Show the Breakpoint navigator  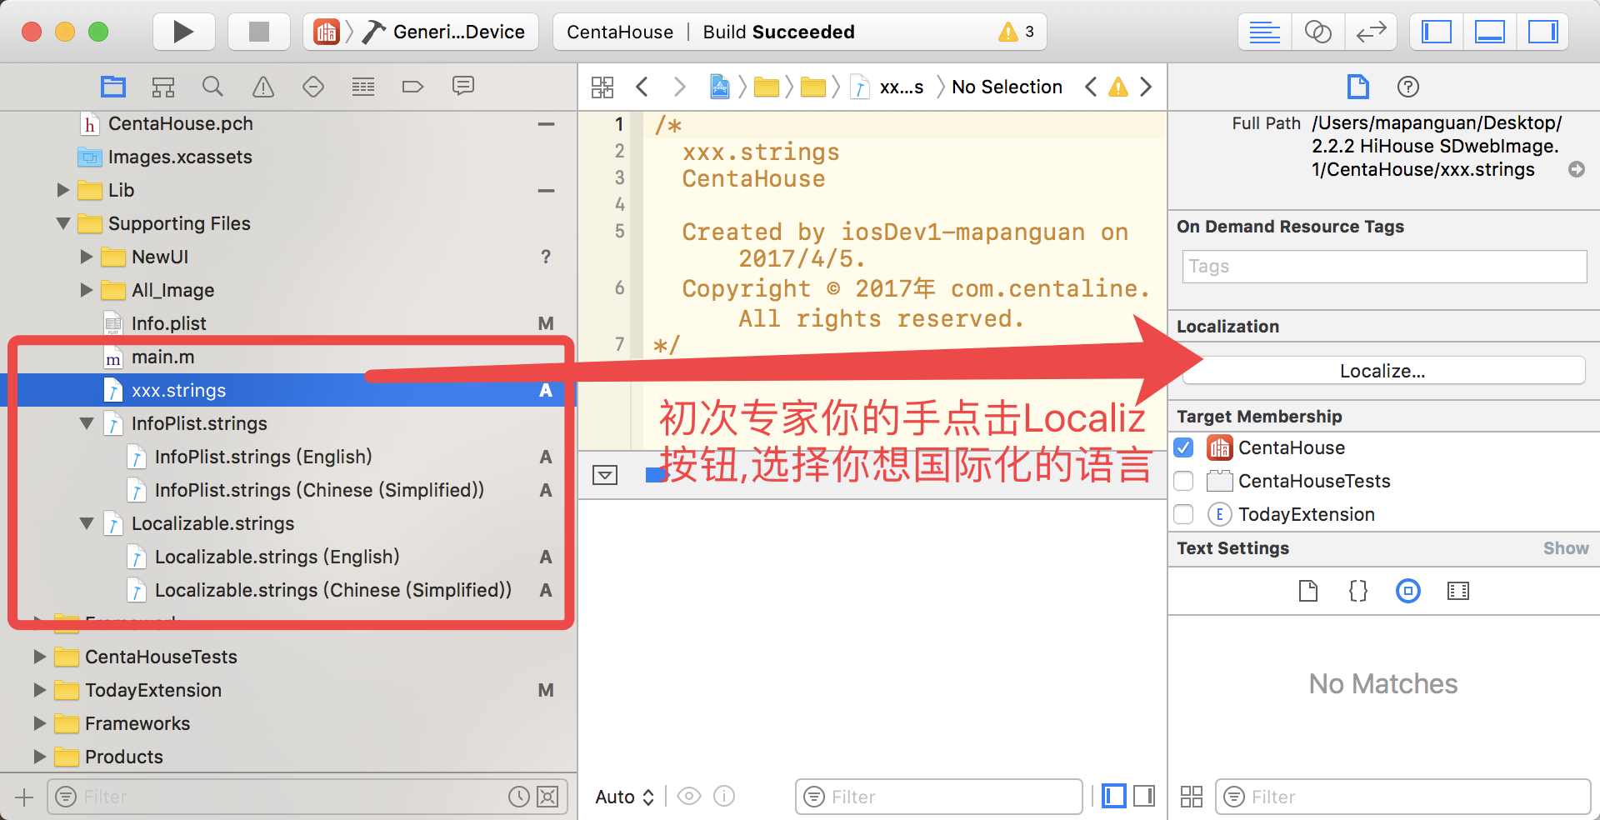point(413,87)
